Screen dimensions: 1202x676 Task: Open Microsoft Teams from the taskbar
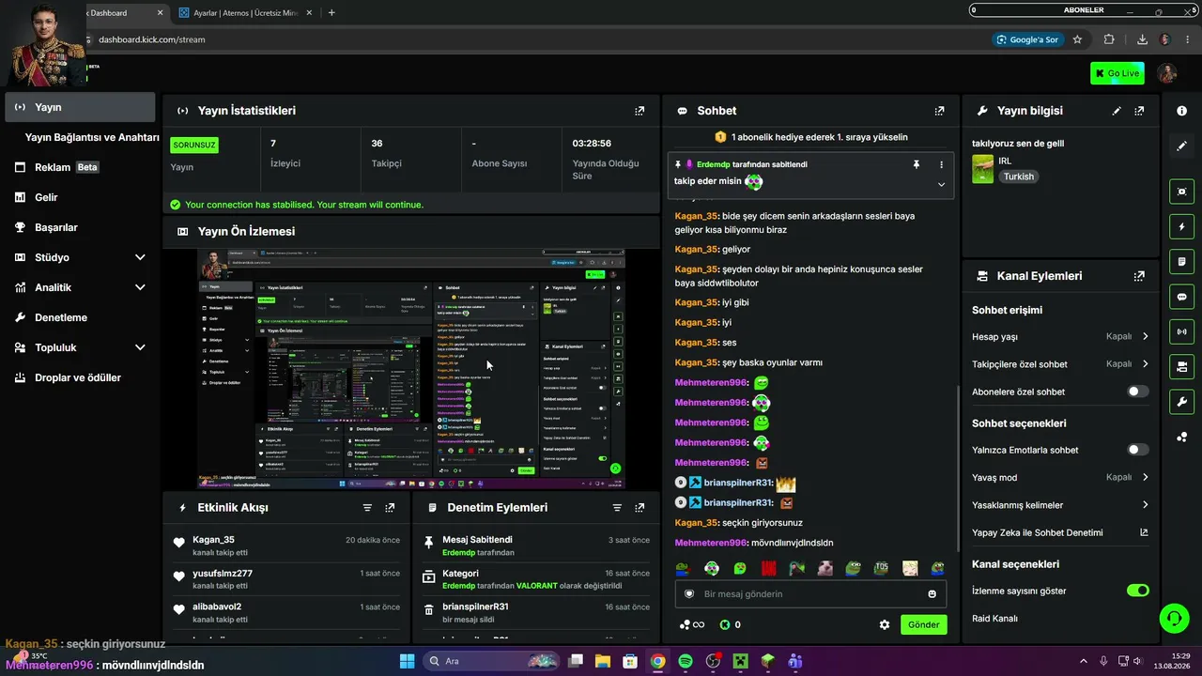pos(795,661)
